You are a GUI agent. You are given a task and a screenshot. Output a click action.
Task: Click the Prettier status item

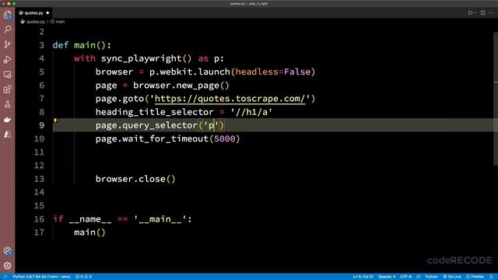click(x=475, y=277)
